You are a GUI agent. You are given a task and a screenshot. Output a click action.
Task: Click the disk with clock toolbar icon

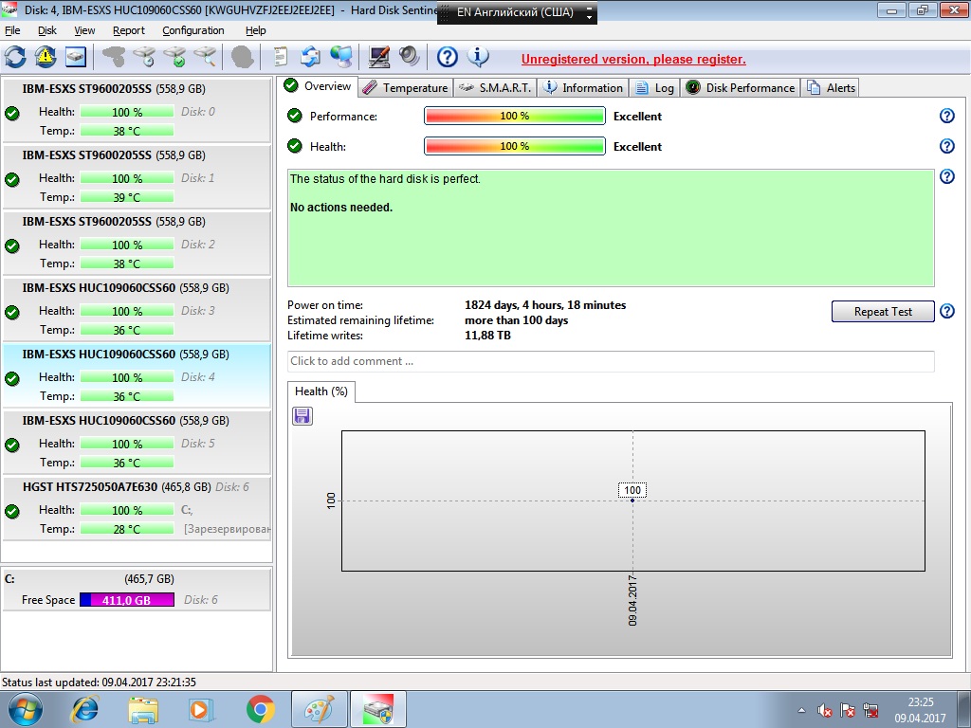click(144, 57)
